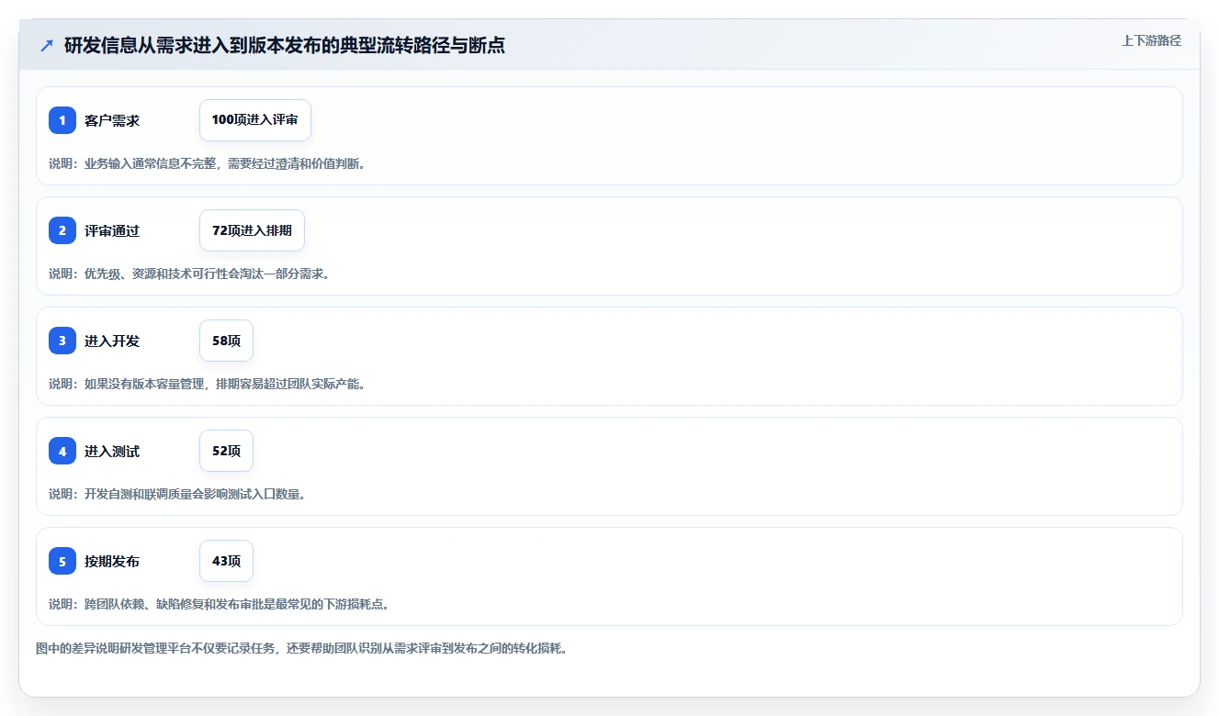Select step badge 3 for 进入开发
The image size is (1219, 716).
point(62,341)
